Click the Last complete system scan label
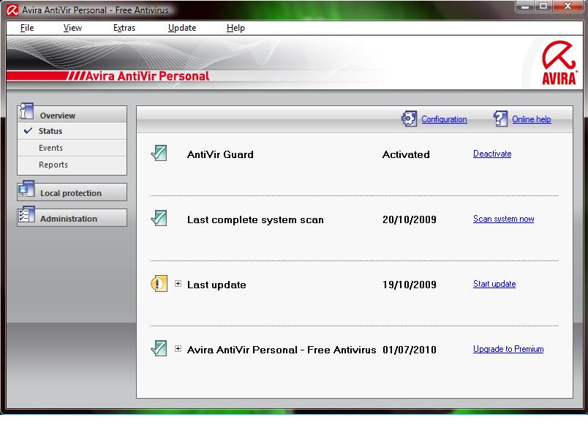 click(255, 219)
